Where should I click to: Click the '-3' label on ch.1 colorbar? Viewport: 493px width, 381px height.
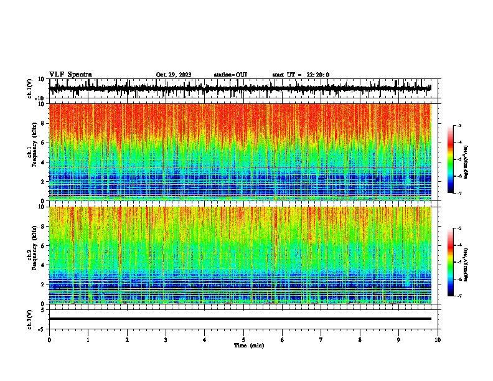[x=459, y=125]
